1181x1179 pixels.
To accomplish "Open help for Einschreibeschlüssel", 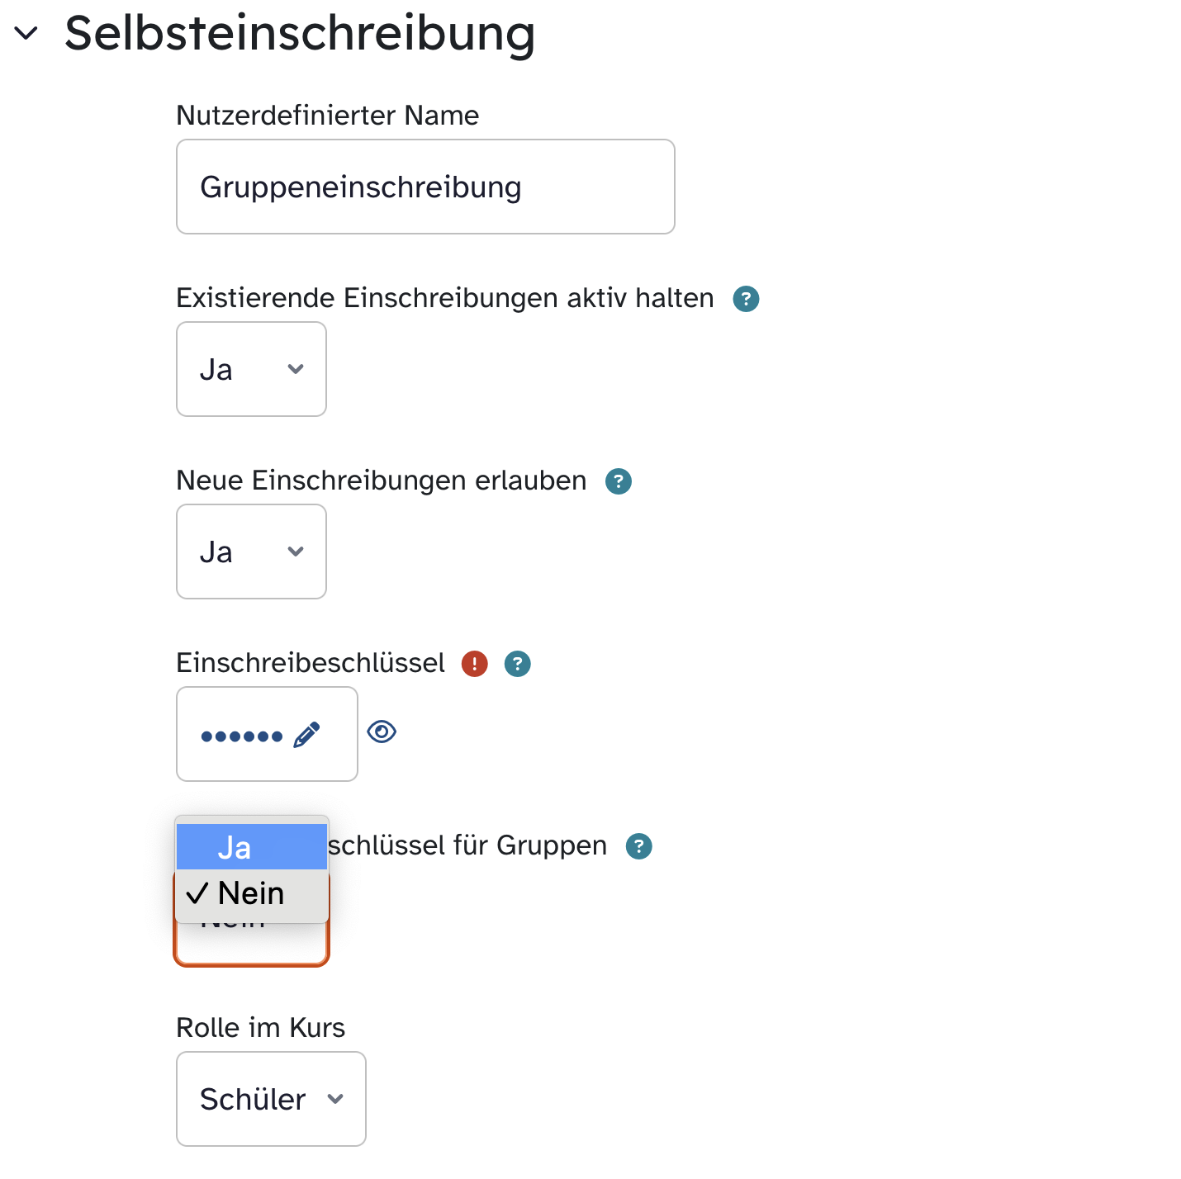I will (x=518, y=664).
